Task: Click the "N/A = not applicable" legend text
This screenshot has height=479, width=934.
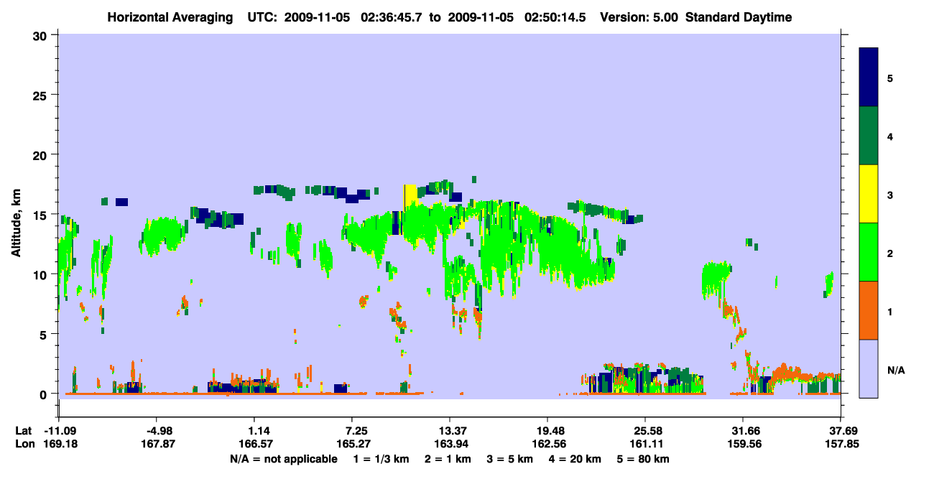Action: (283, 459)
